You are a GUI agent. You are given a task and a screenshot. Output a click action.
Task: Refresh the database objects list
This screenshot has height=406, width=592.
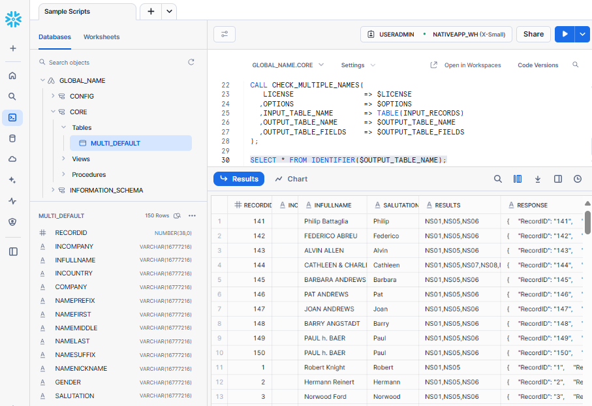point(191,62)
